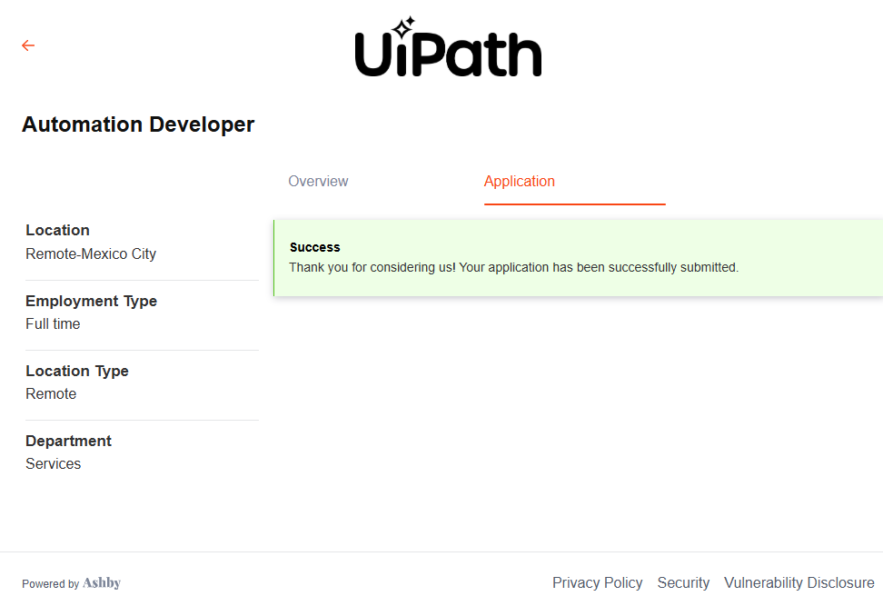Click the Success heading in banner
Screen dimensions: 883x616
tap(314, 247)
